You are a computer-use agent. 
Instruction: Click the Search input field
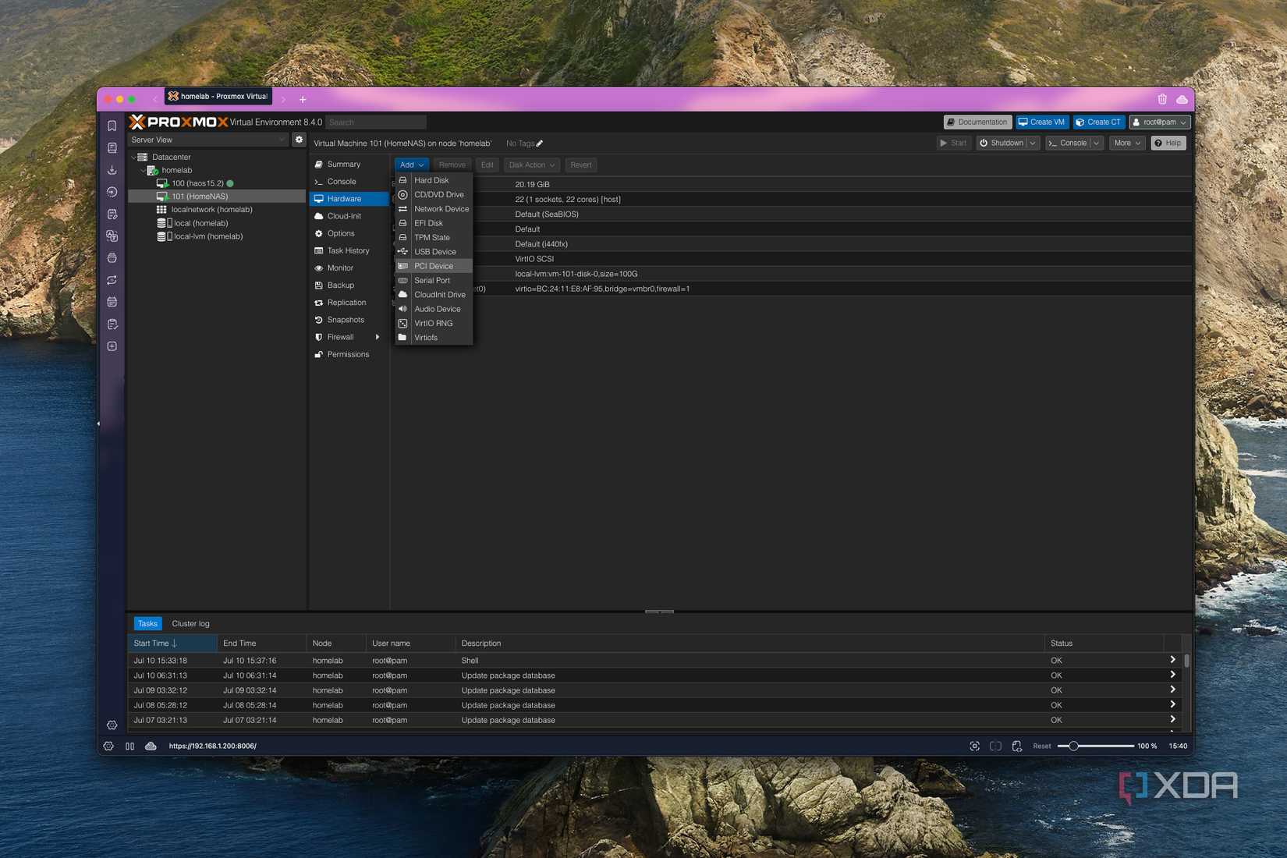(376, 122)
